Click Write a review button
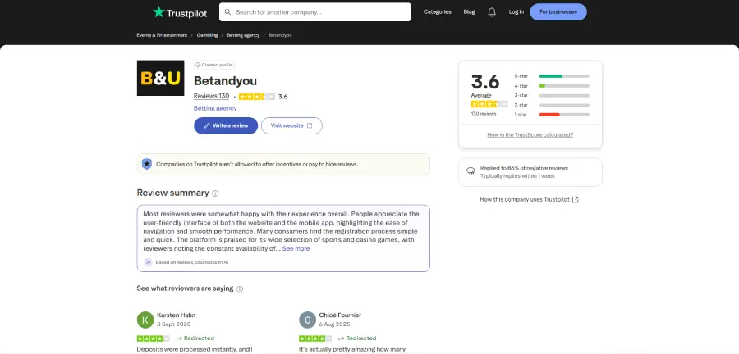Screen dimensions: 739x354 (x=226, y=125)
